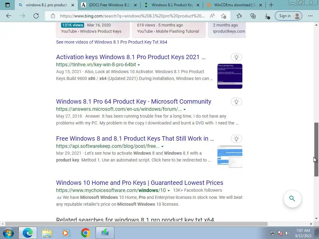Image resolution: width=319 pixels, height=239 pixels.
Task: Open Windows Explorer from taskbar
Action: (x=47, y=233)
